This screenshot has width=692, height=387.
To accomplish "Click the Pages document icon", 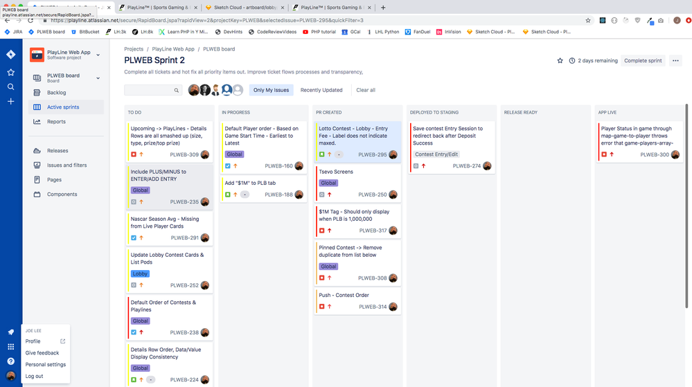I will 37,179.
